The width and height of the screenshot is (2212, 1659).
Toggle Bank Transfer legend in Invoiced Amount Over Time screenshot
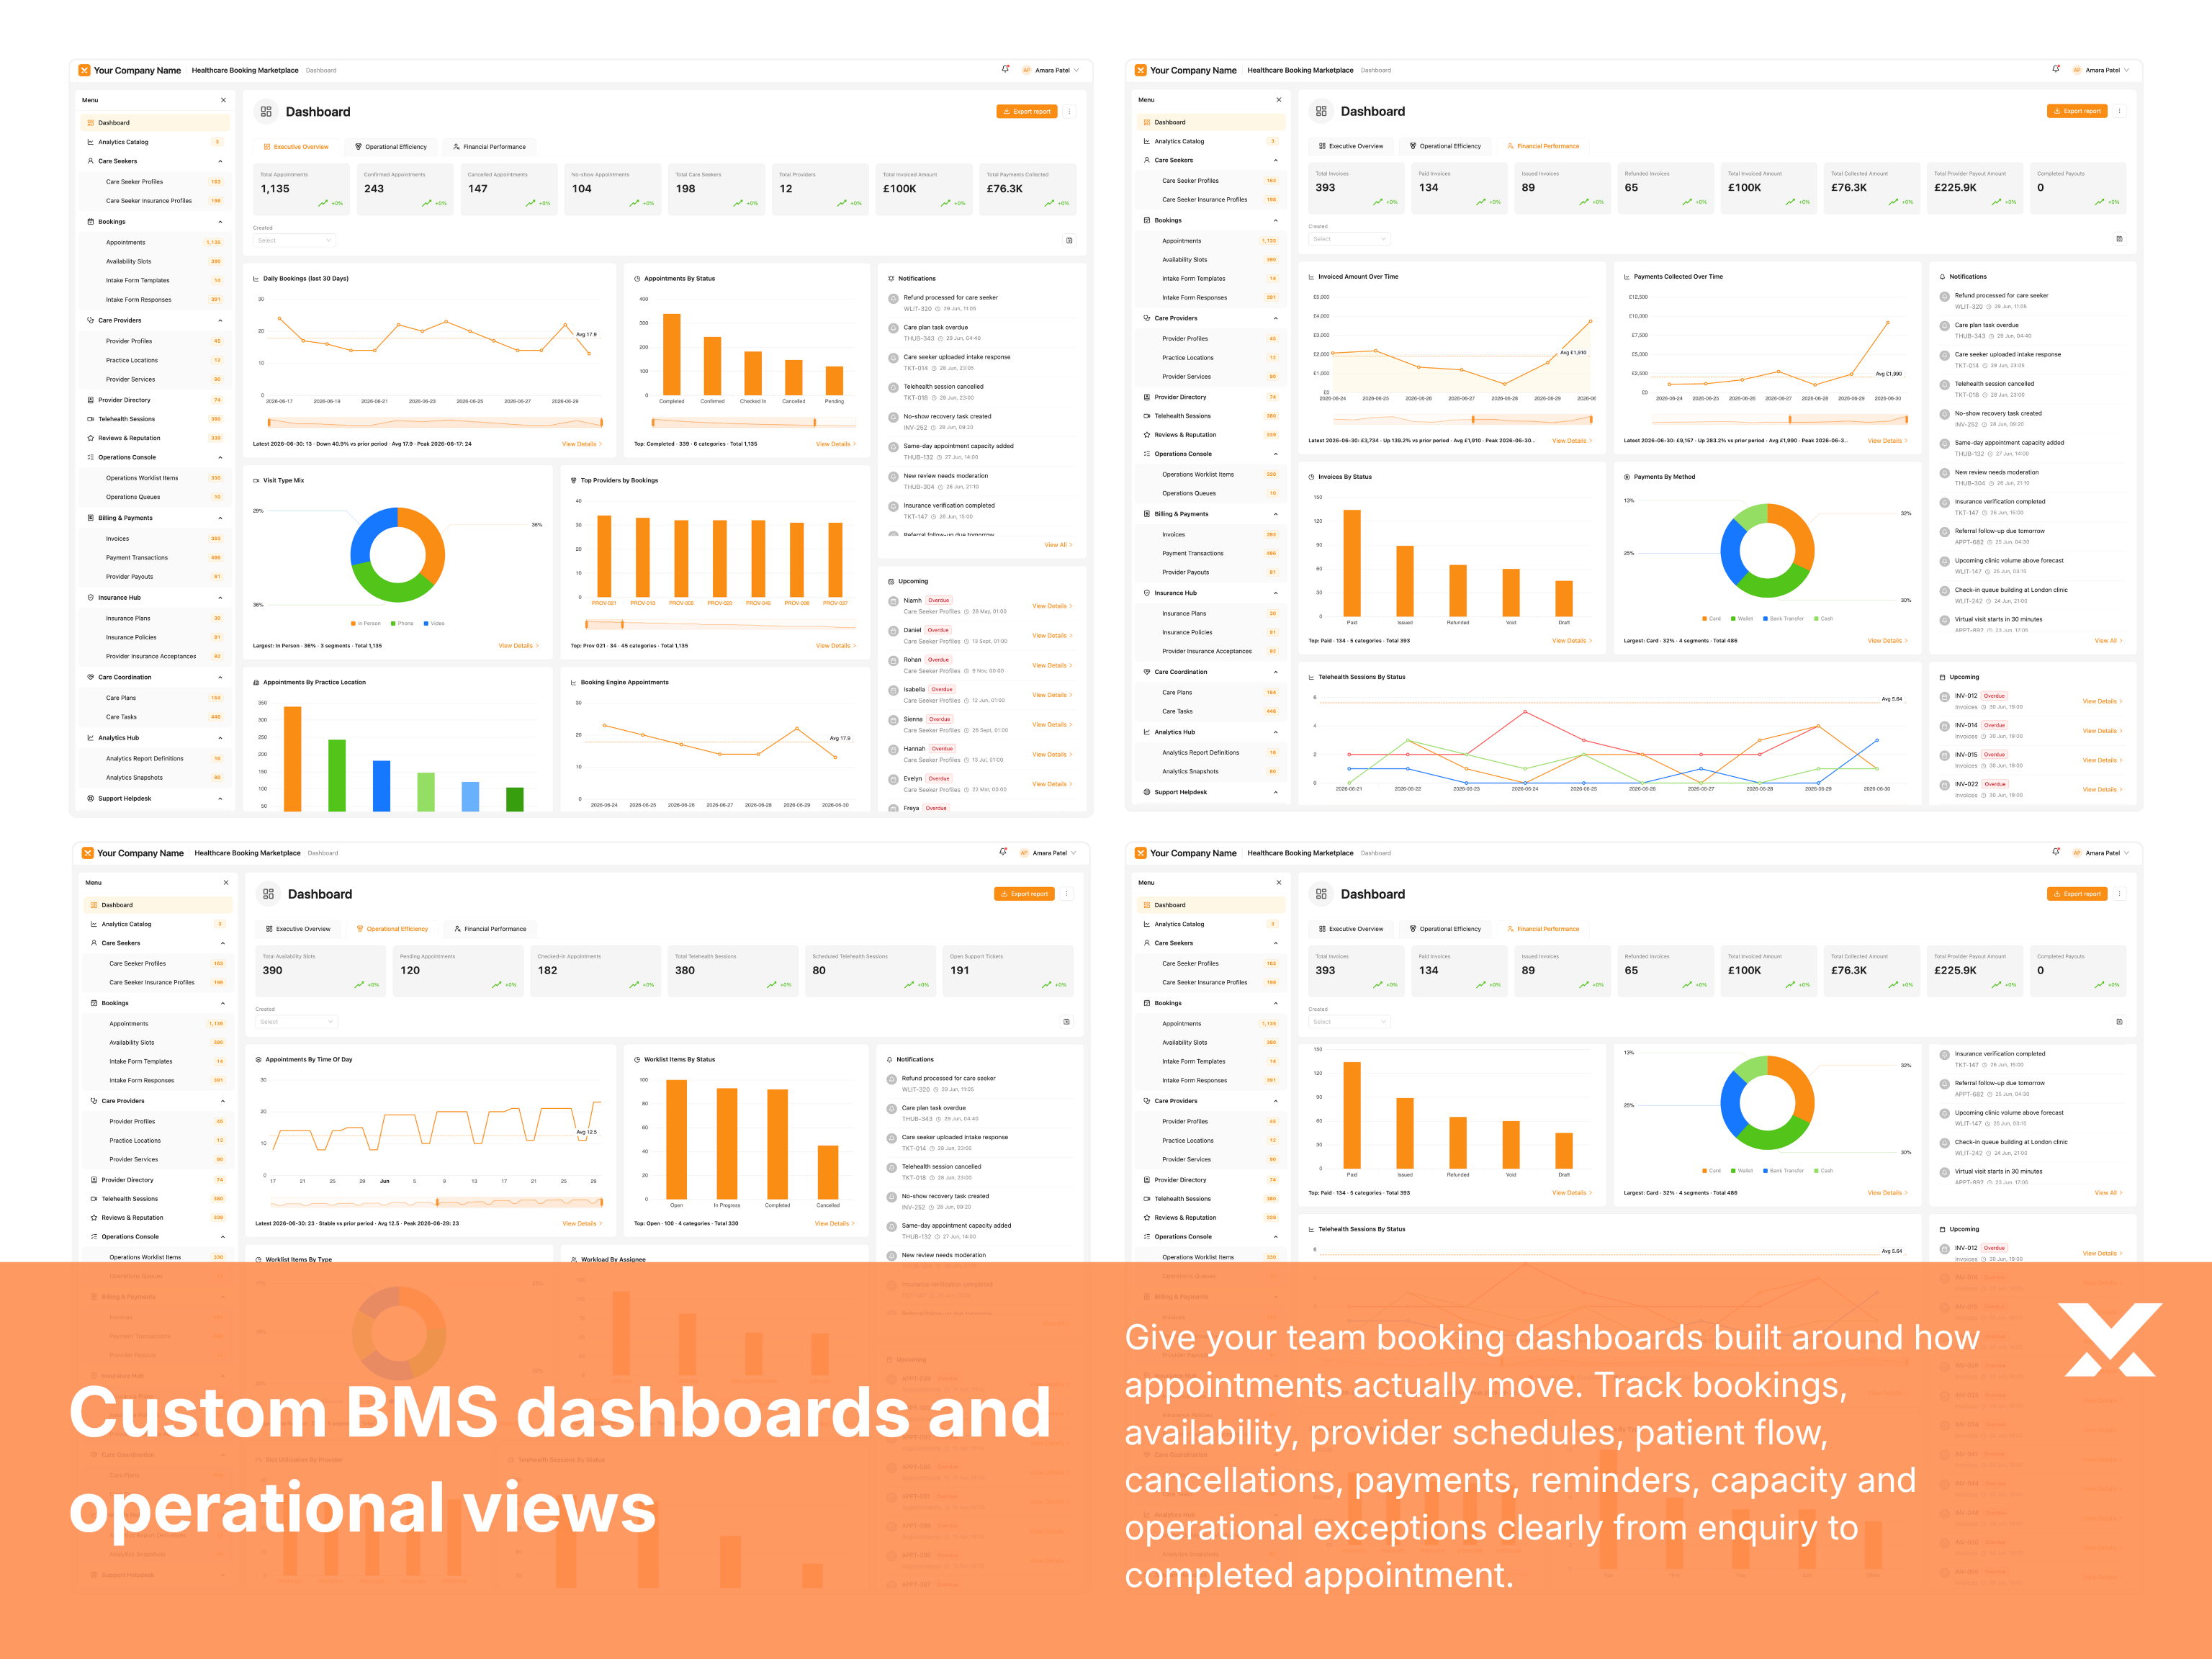click(1783, 618)
